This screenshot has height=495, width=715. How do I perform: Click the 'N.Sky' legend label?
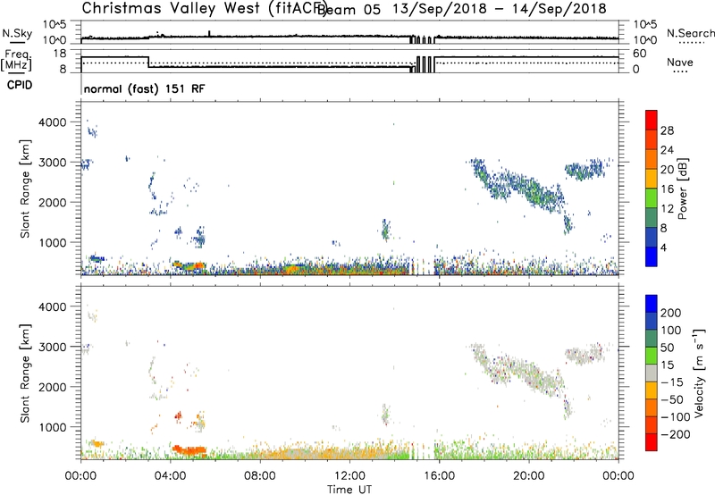pos(17,33)
